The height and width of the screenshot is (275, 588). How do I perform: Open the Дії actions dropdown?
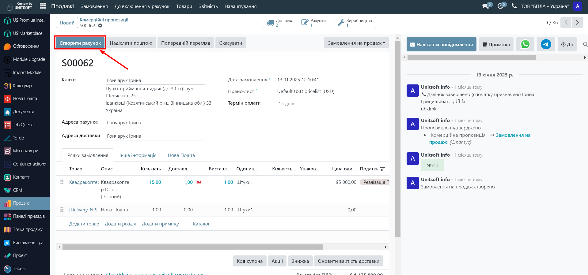pyautogui.click(x=567, y=44)
